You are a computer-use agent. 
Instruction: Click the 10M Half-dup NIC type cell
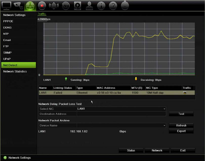point(155,93)
